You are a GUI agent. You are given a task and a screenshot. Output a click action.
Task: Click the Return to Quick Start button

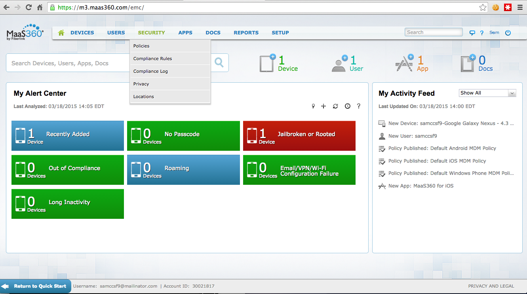pos(36,286)
